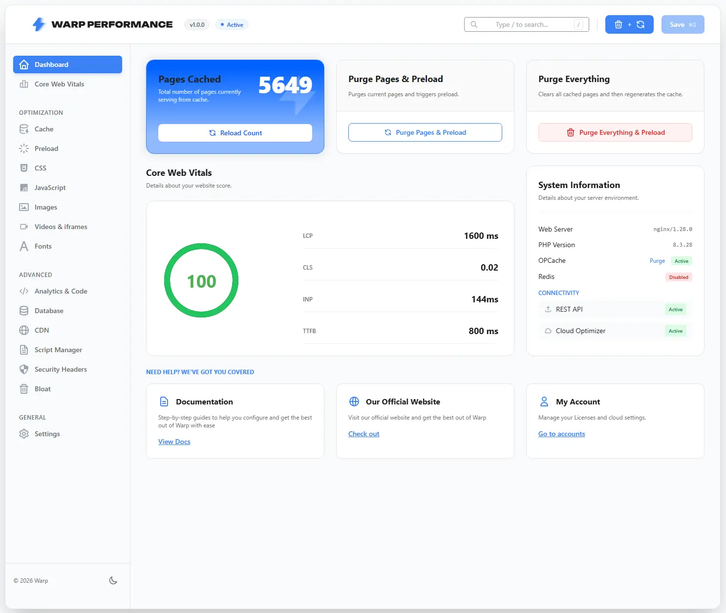Switch to the Core Web Vitals section
This screenshot has height=613, width=726.
click(59, 84)
